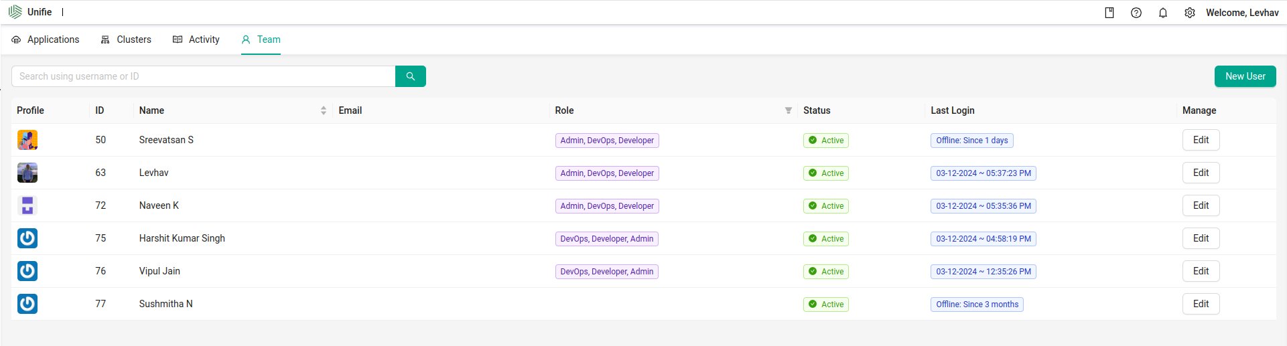The image size is (1287, 346).
Task: Click the New User button
Action: coord(1245,76)
